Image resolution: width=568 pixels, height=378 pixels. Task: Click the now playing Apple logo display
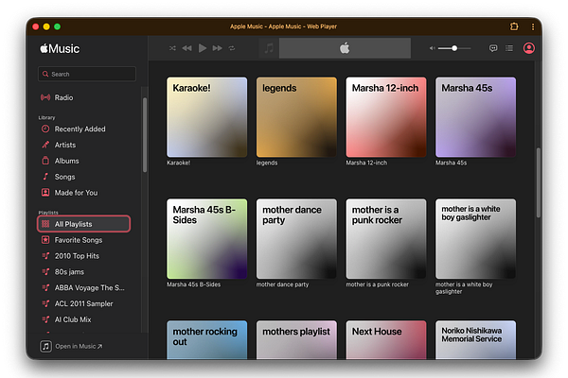345,48
